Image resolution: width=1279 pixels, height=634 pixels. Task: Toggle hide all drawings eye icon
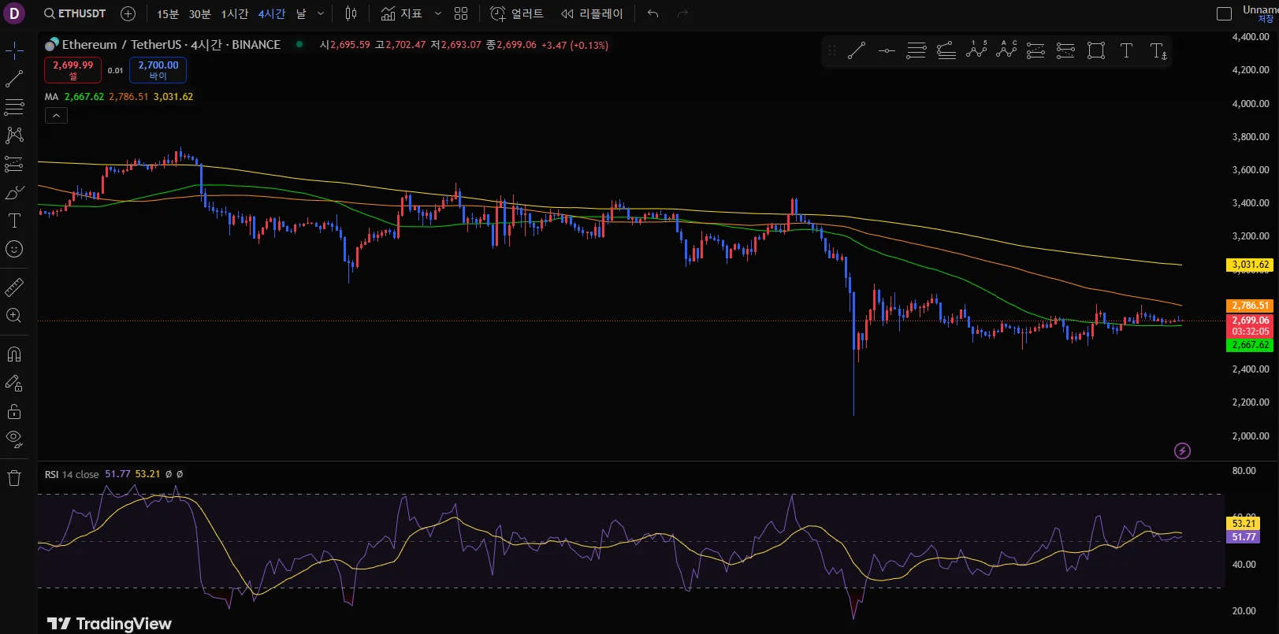pyautogui.click(x=14, y=439)
